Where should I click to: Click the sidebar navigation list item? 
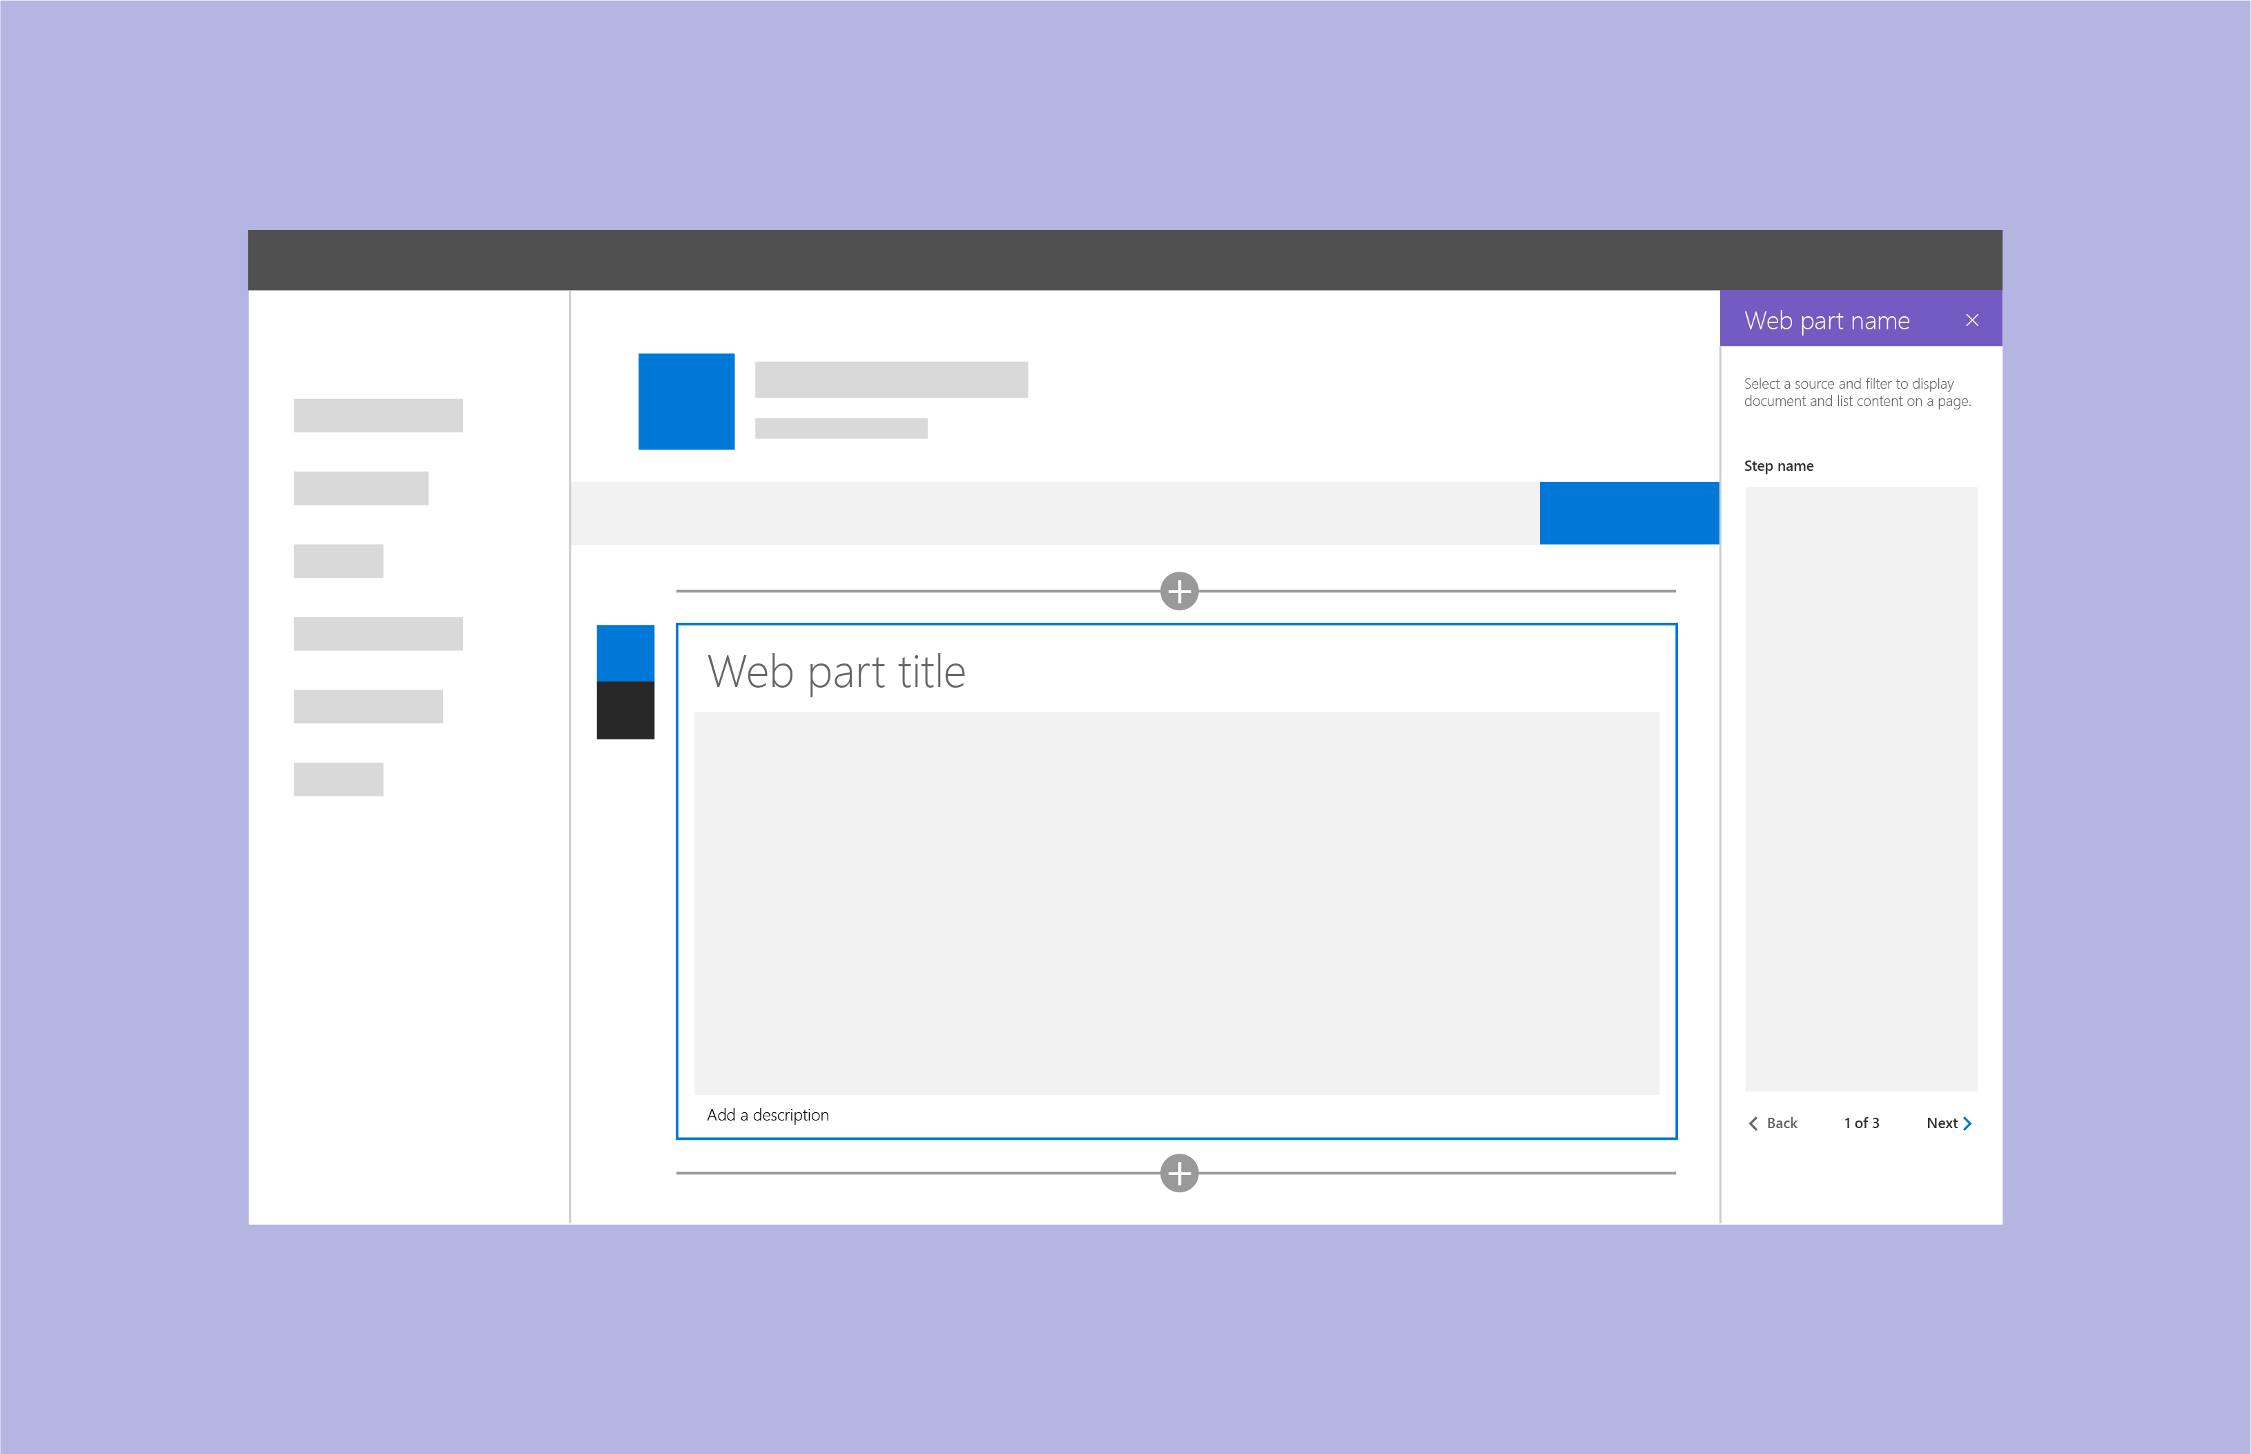click(376, 415)
